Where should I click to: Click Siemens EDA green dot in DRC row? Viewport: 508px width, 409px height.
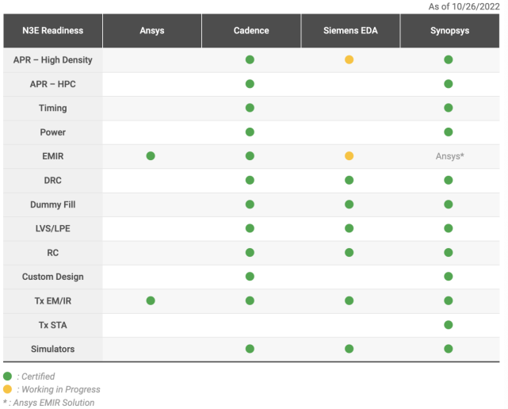click(349, 180)
